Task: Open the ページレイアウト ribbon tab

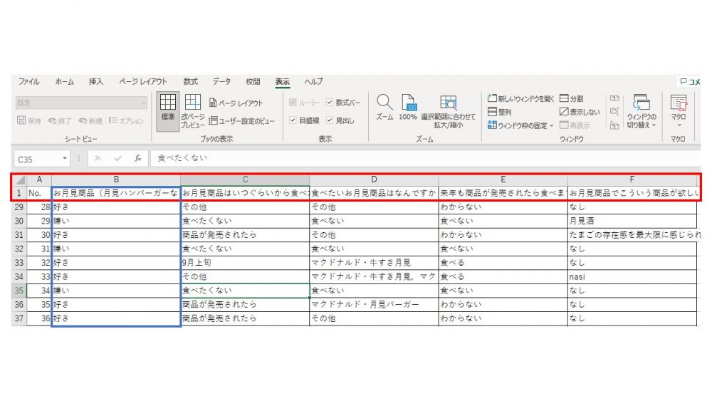Action: point(143,82)
